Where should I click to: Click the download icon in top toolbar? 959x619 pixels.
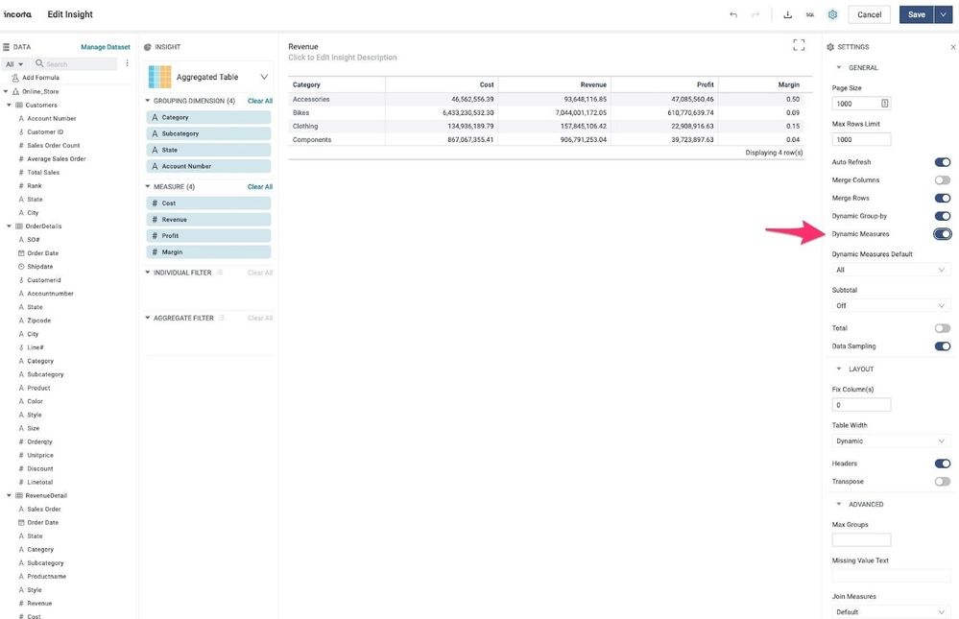tap(787, 14)
